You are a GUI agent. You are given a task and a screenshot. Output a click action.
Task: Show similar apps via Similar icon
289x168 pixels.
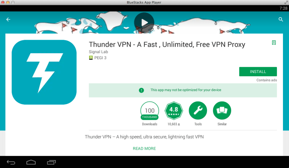(222, 111)
